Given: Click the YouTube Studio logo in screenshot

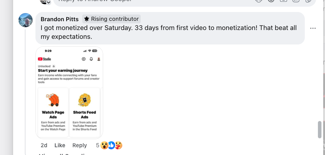Looking at the screenshot, I should [x=45, y=59].
